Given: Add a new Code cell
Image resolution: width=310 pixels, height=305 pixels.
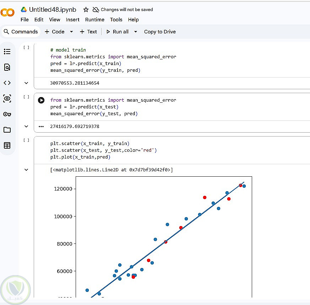Looking at the screenshot, I should click(55, 32).
